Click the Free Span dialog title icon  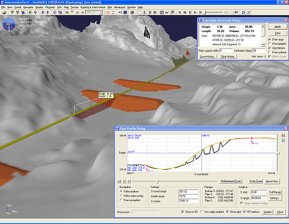point(200,21)
